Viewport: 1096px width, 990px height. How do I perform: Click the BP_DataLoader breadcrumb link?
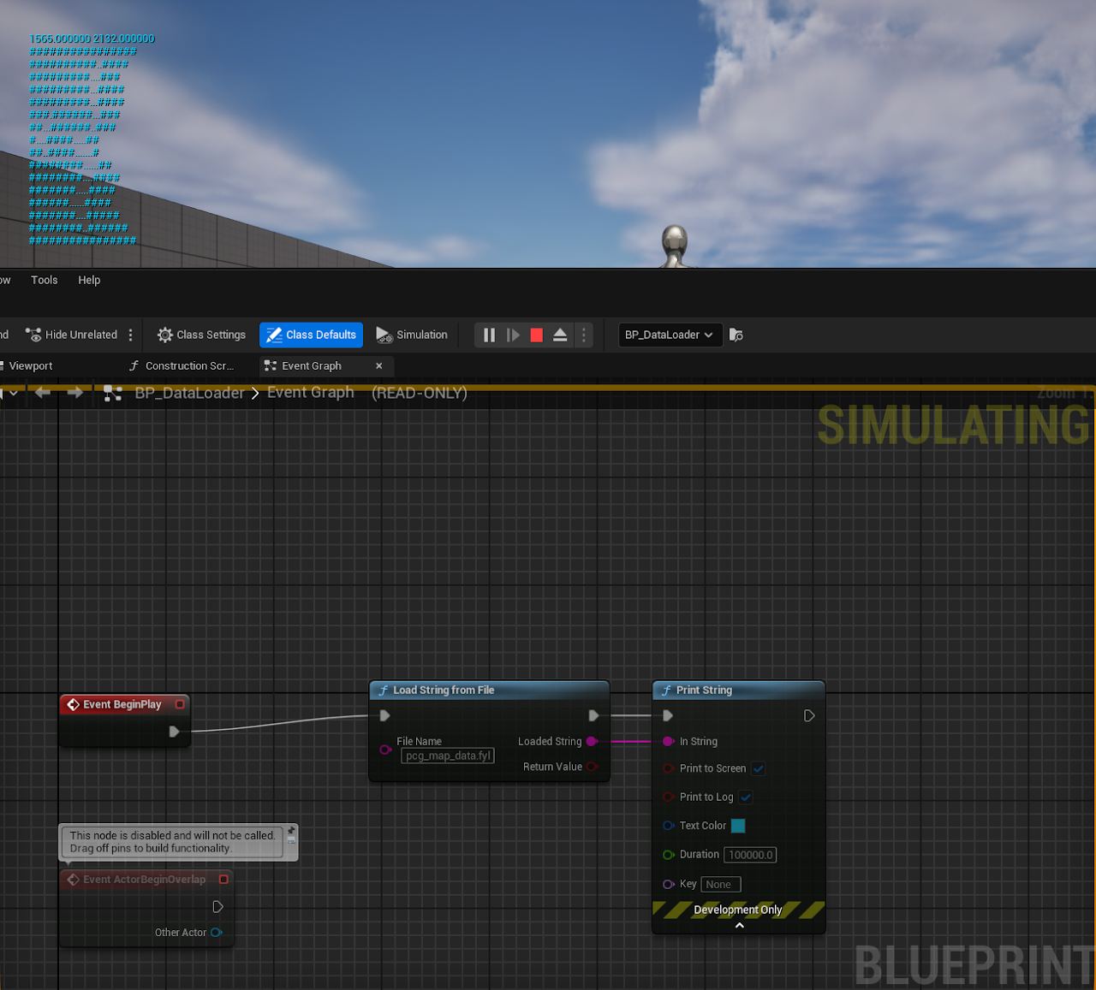click(x=189, y=393)
